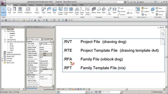The image size is (168, 94).
Task: Select the Grid datum tool
Action: point(130,13)
